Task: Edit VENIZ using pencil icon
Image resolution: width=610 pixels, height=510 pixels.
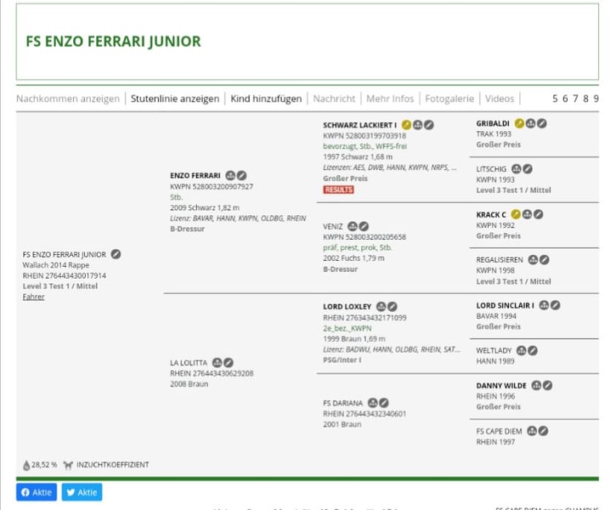Action: pyautogui.click(x=364, y=226)
